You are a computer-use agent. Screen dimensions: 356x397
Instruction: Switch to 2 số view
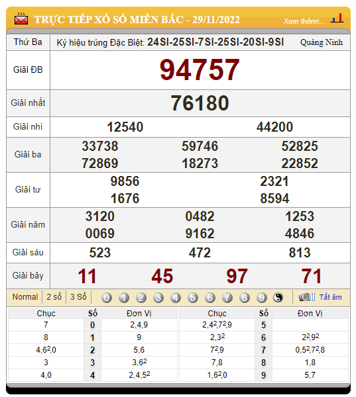(x=54, y=296)
